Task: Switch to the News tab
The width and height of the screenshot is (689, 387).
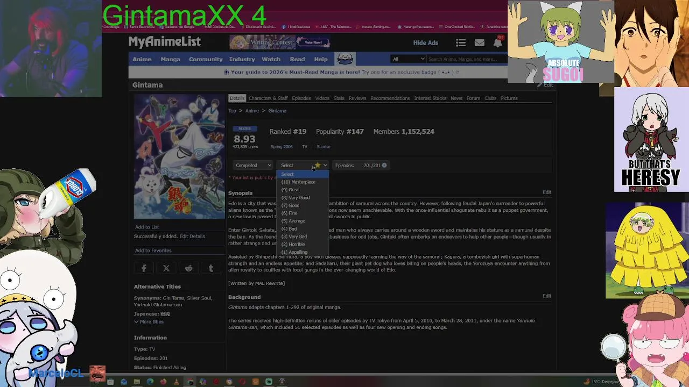Action: pyautogui.click(x=456, y=98)
